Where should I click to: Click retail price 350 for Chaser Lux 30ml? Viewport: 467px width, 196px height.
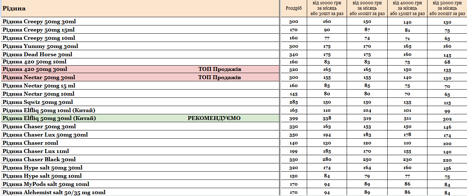(293, 135)
